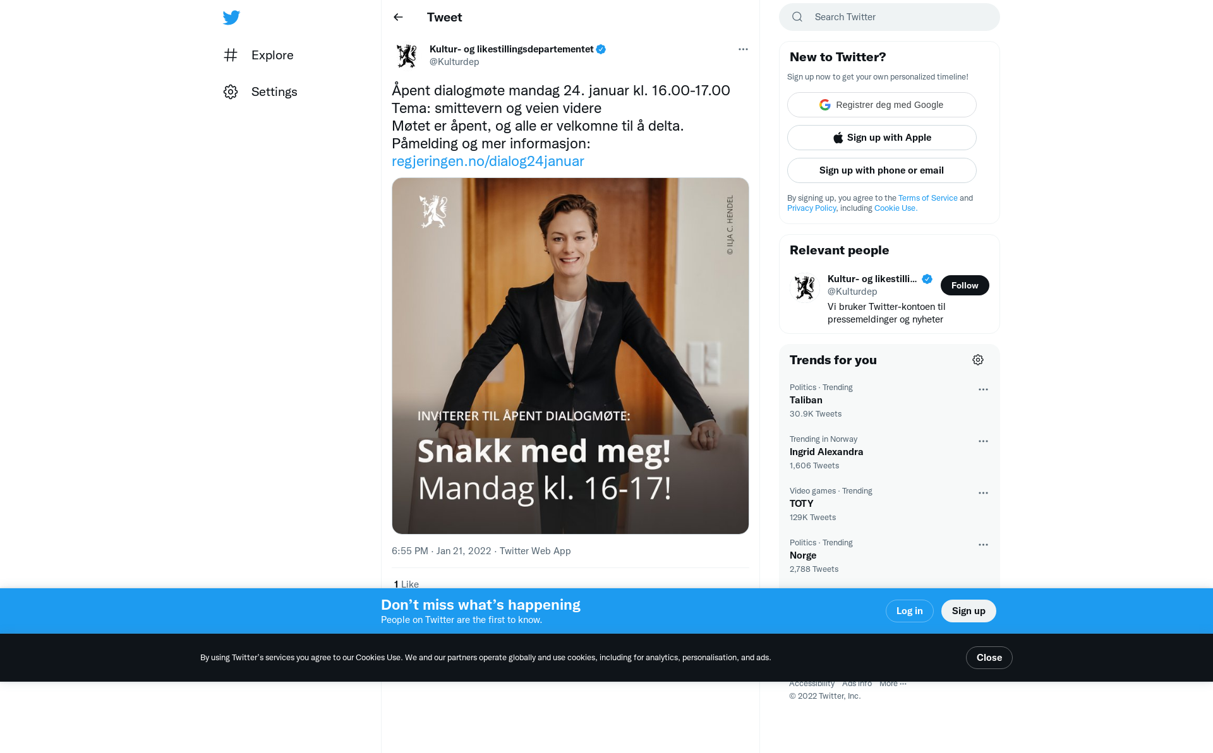Click the search magnifier icon

(797, 17)
